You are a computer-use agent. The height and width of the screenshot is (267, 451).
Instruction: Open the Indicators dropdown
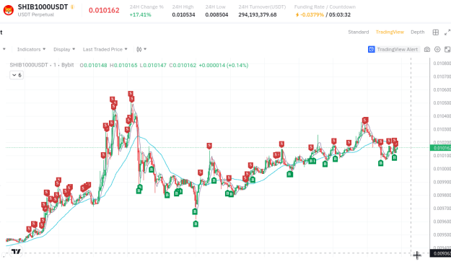[31, 50]
